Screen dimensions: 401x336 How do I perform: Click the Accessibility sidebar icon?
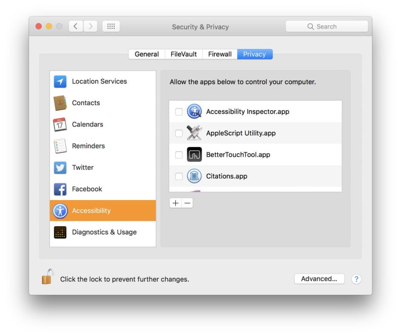coord(60,210)
